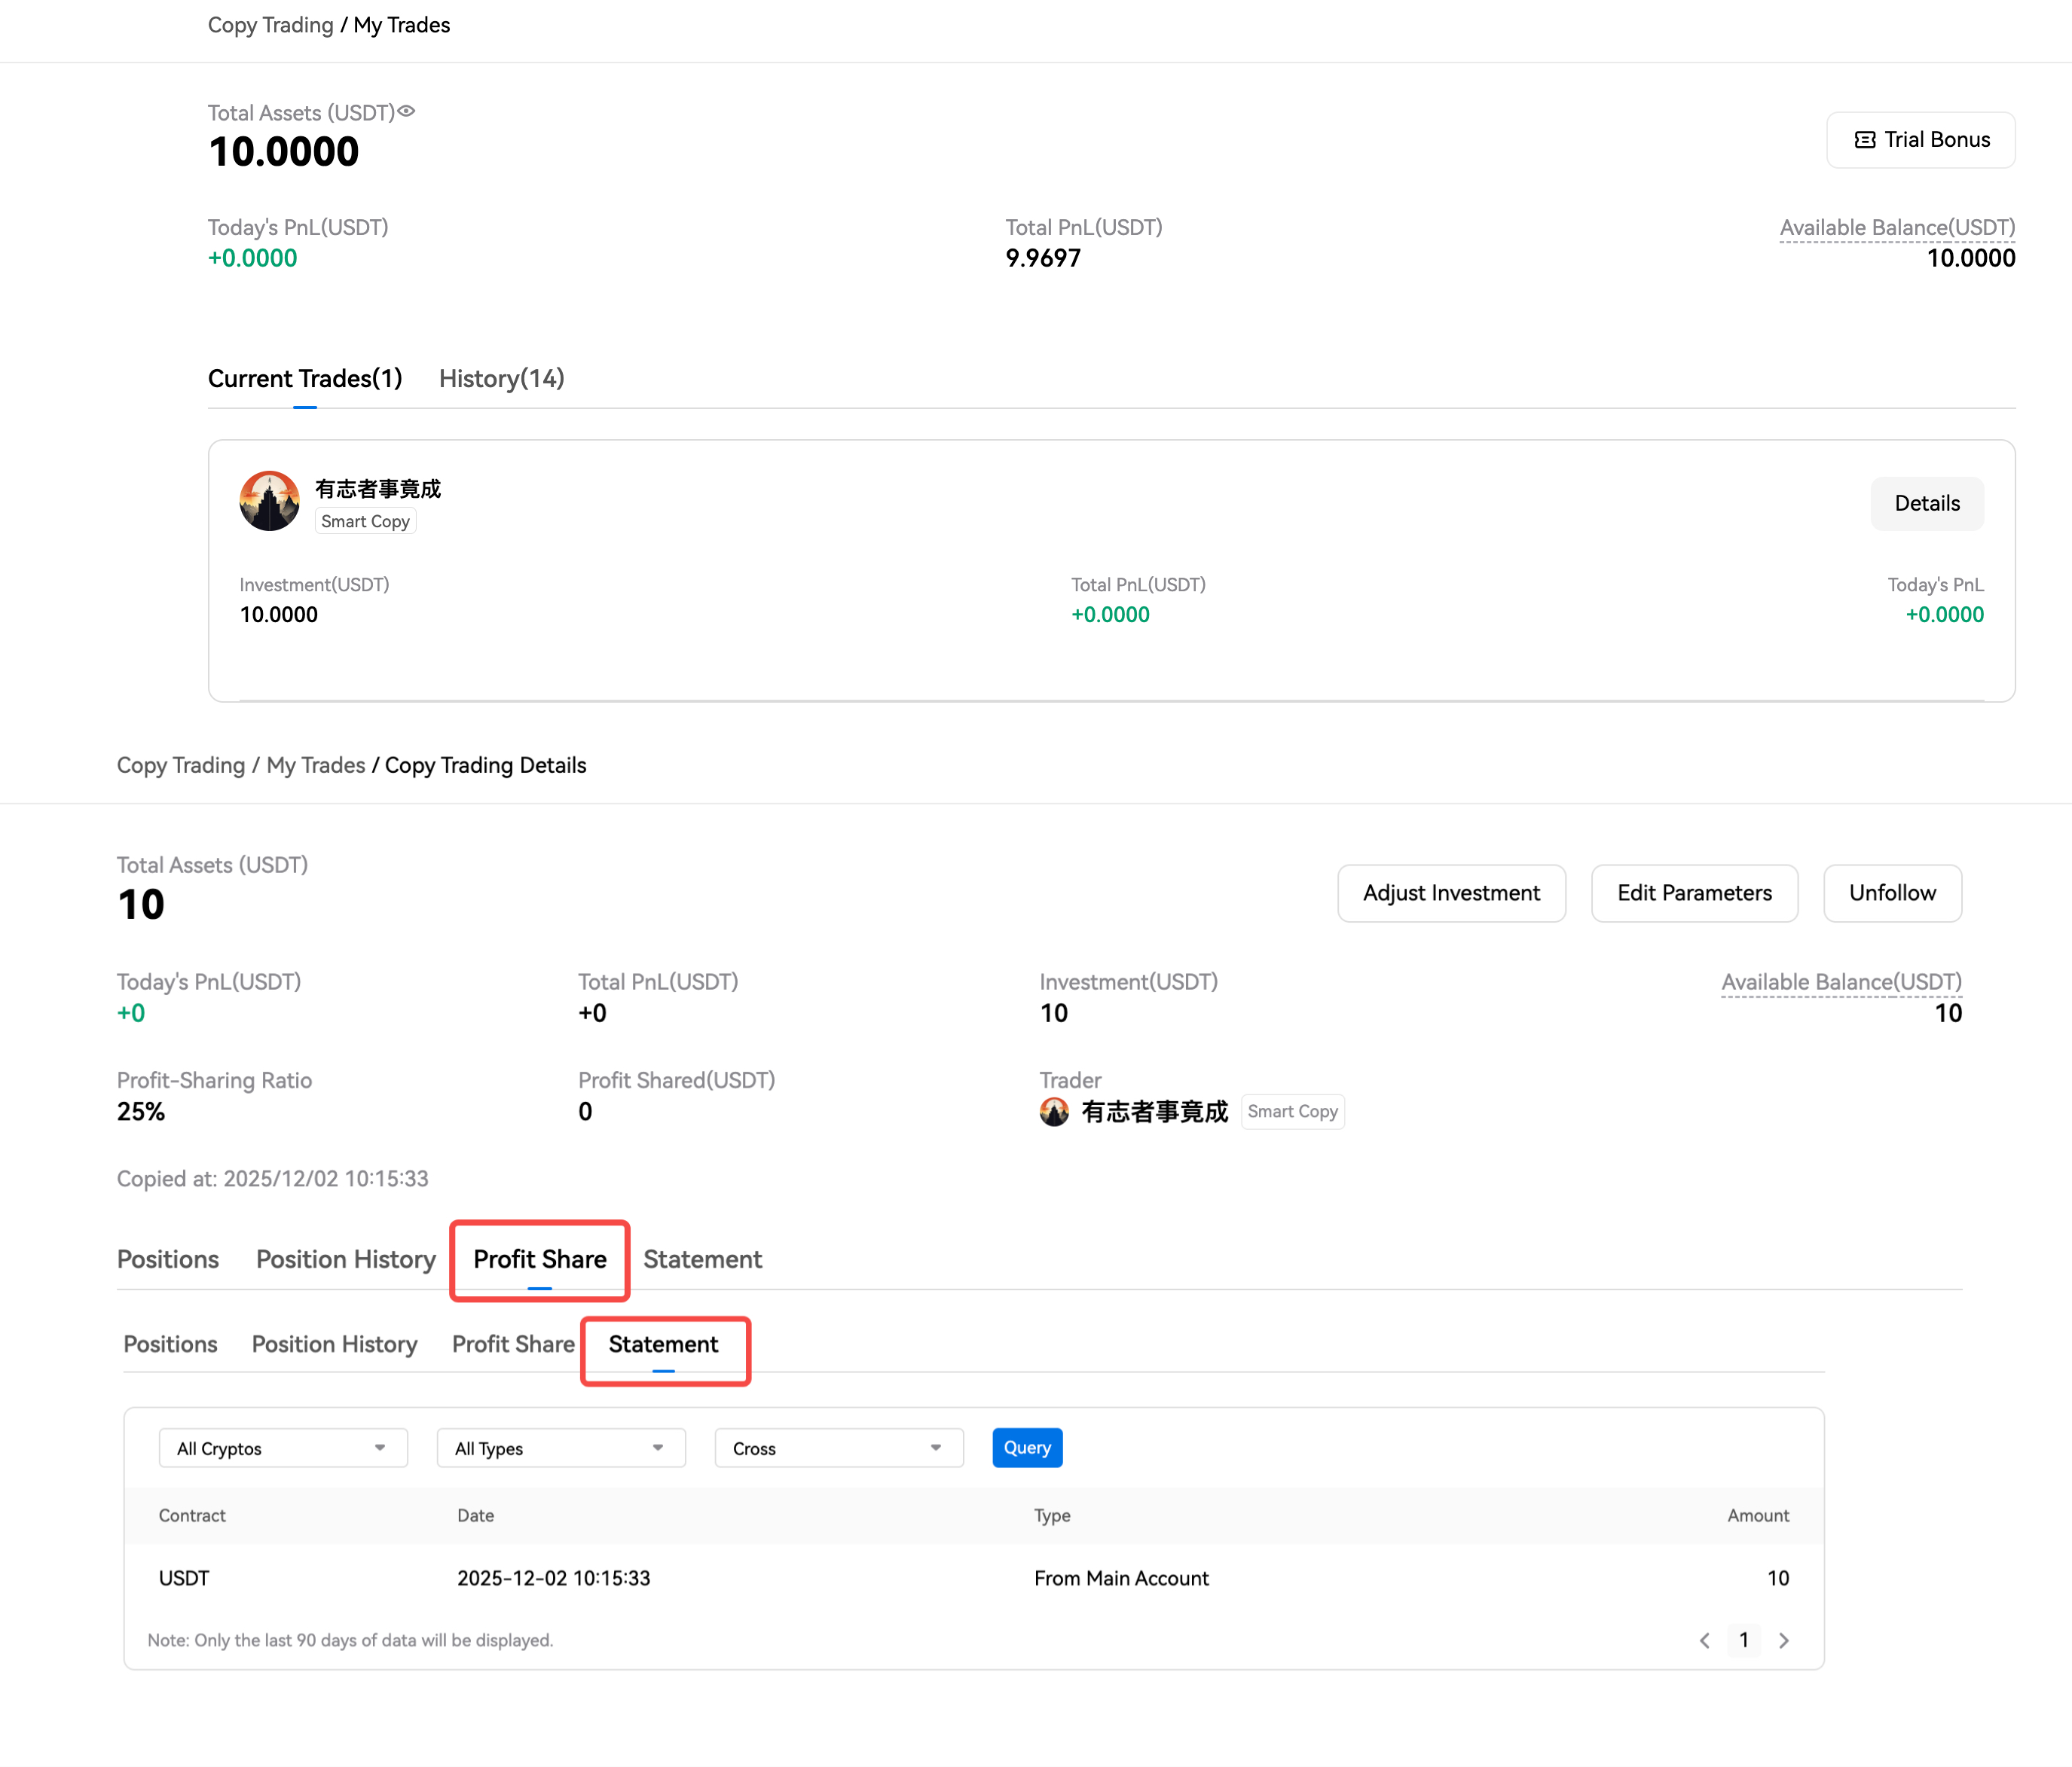The image size is (2072, 1767).
Task: Click the Trial Bonus ticket icon
Action: click(x=1864, y=140)
